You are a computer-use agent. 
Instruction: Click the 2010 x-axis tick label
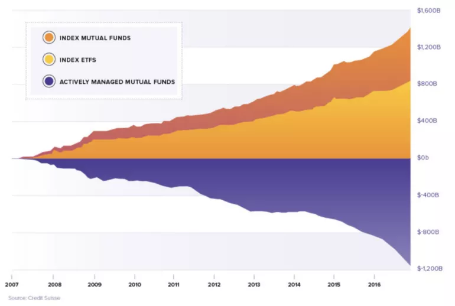[x=135, y=285]
